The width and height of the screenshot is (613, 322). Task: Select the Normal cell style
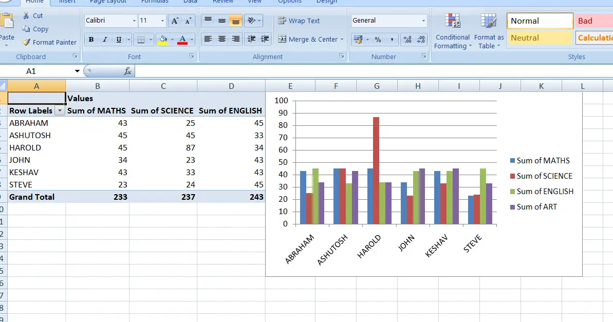point(540,21)
